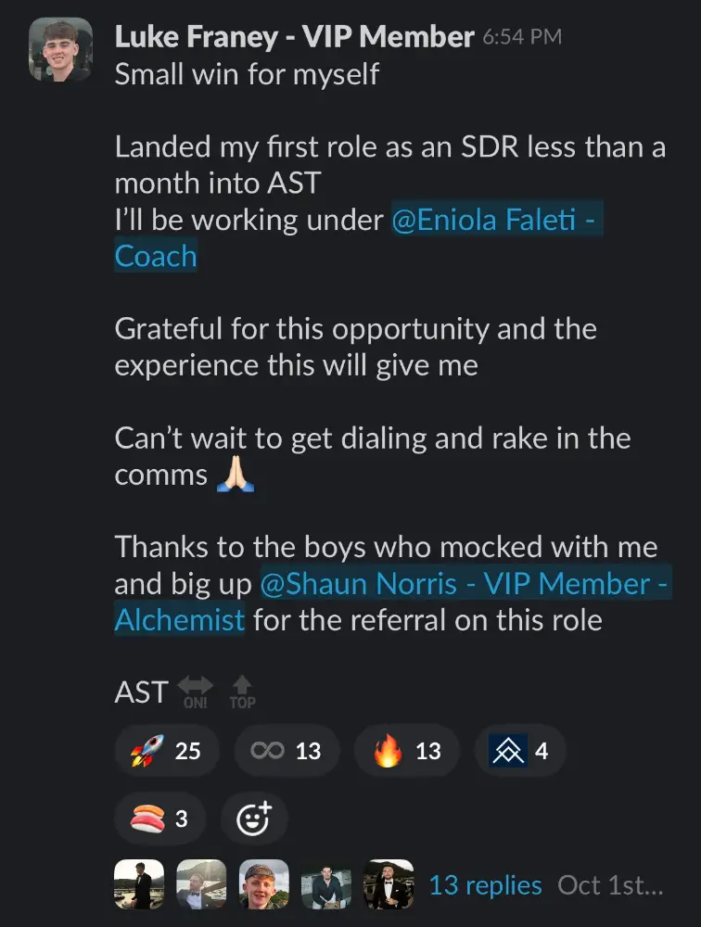Click the Oct 1st last reply date
701x927 pixels.
tap(610, 885)
